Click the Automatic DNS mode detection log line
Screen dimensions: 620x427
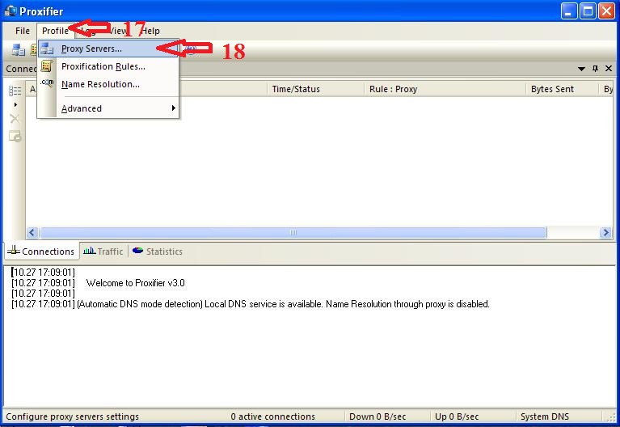coord(251,304)
